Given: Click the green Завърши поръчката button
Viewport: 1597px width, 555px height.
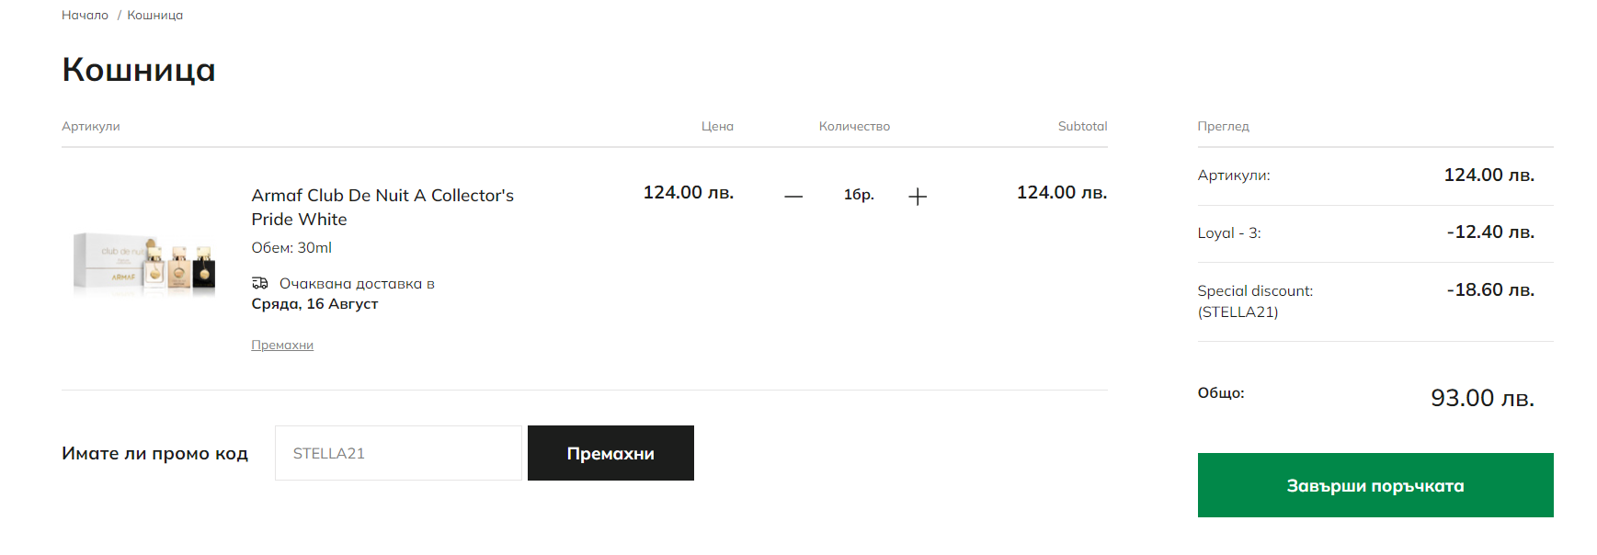Looking at the screenshot, I should click(1375, 485).
